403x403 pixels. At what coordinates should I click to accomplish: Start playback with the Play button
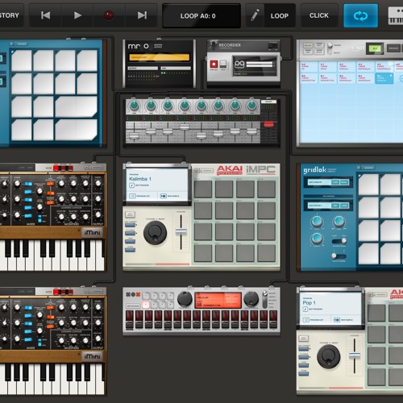(x=77, y=15)
